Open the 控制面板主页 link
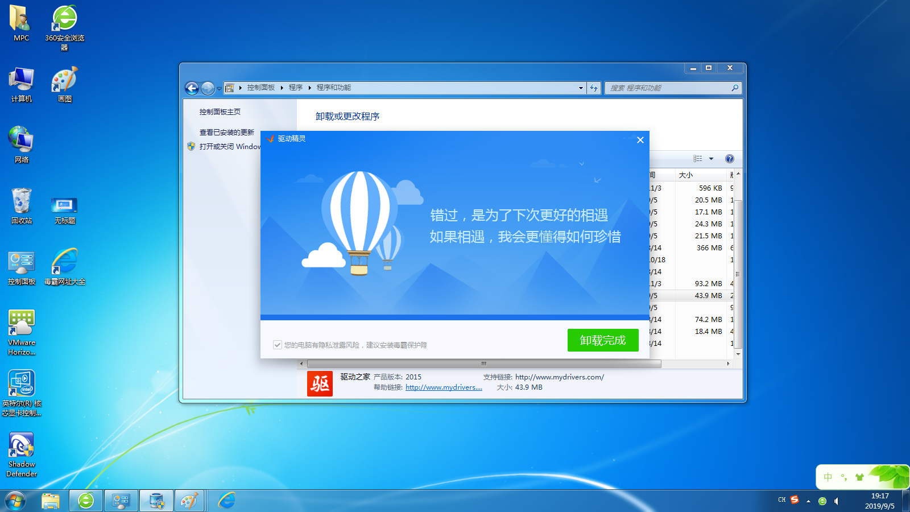This screenshot has width=910, height=512. pyautogui.click(x=220, y=112)
